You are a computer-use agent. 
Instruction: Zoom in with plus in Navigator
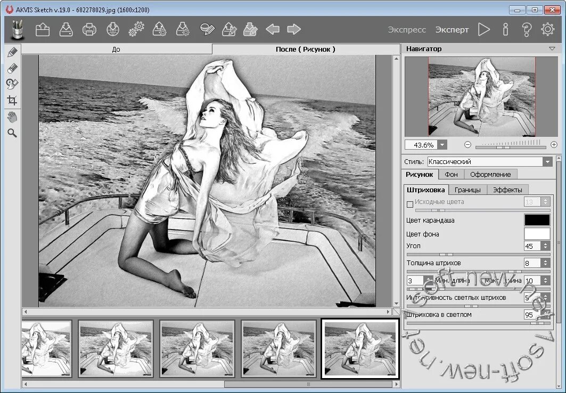[x=554, y=145]
